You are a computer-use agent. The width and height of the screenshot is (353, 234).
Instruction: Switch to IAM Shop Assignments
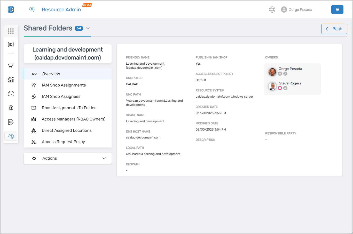point(64,85)
